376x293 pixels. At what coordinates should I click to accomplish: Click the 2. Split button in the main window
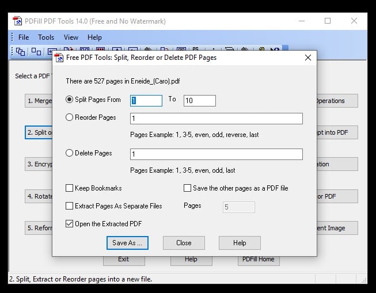(39, 132)
